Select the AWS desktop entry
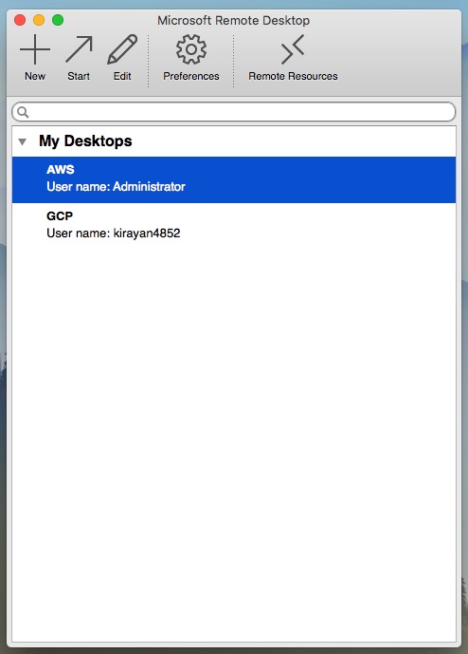 click(x=234, y=179)
